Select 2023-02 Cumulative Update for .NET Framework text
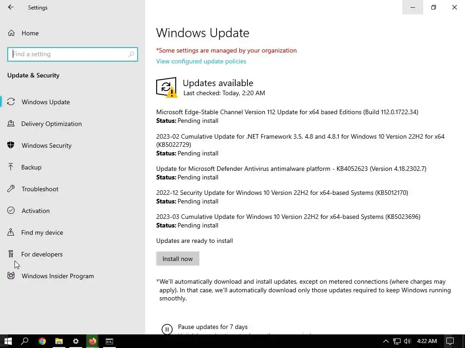 tap(300, 140)
